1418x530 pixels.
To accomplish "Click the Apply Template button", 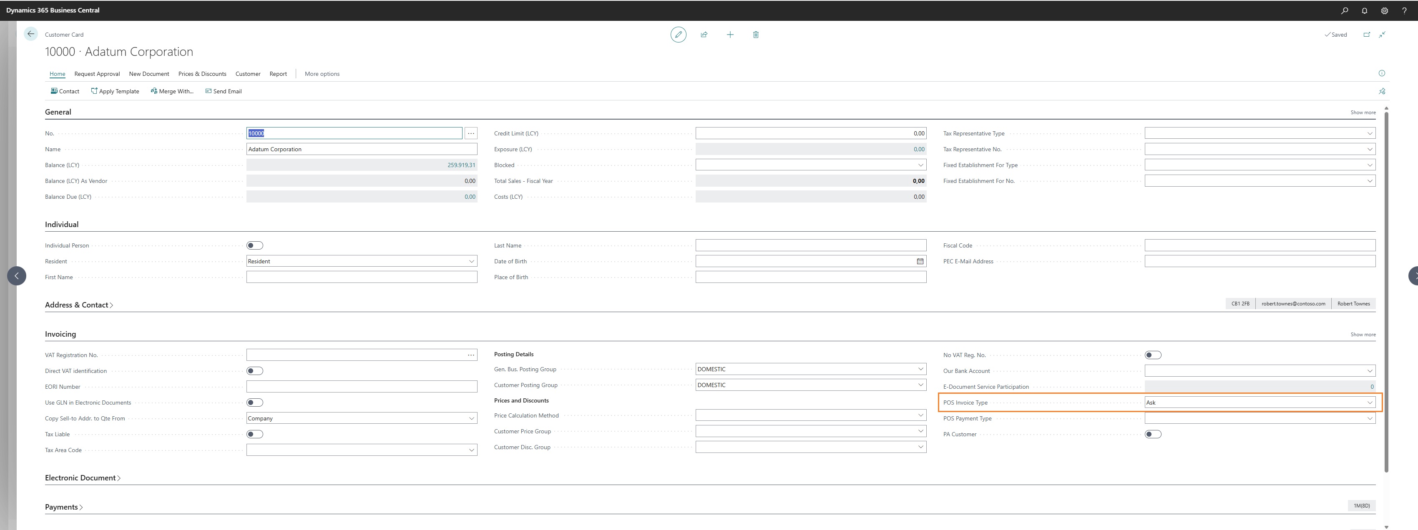I will click(115, 91).
